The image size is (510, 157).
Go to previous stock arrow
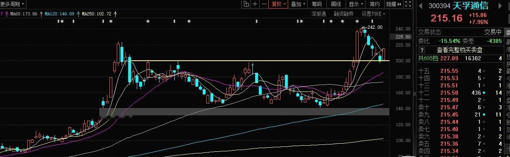pyautogui.click(x=421, y=6)
